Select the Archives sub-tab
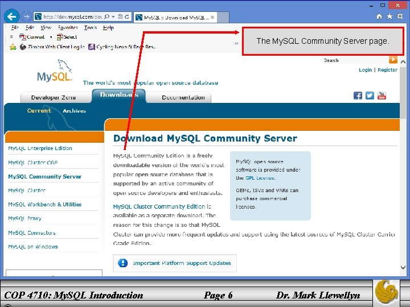Screen dimensions: 410x307 pos(74,111)
